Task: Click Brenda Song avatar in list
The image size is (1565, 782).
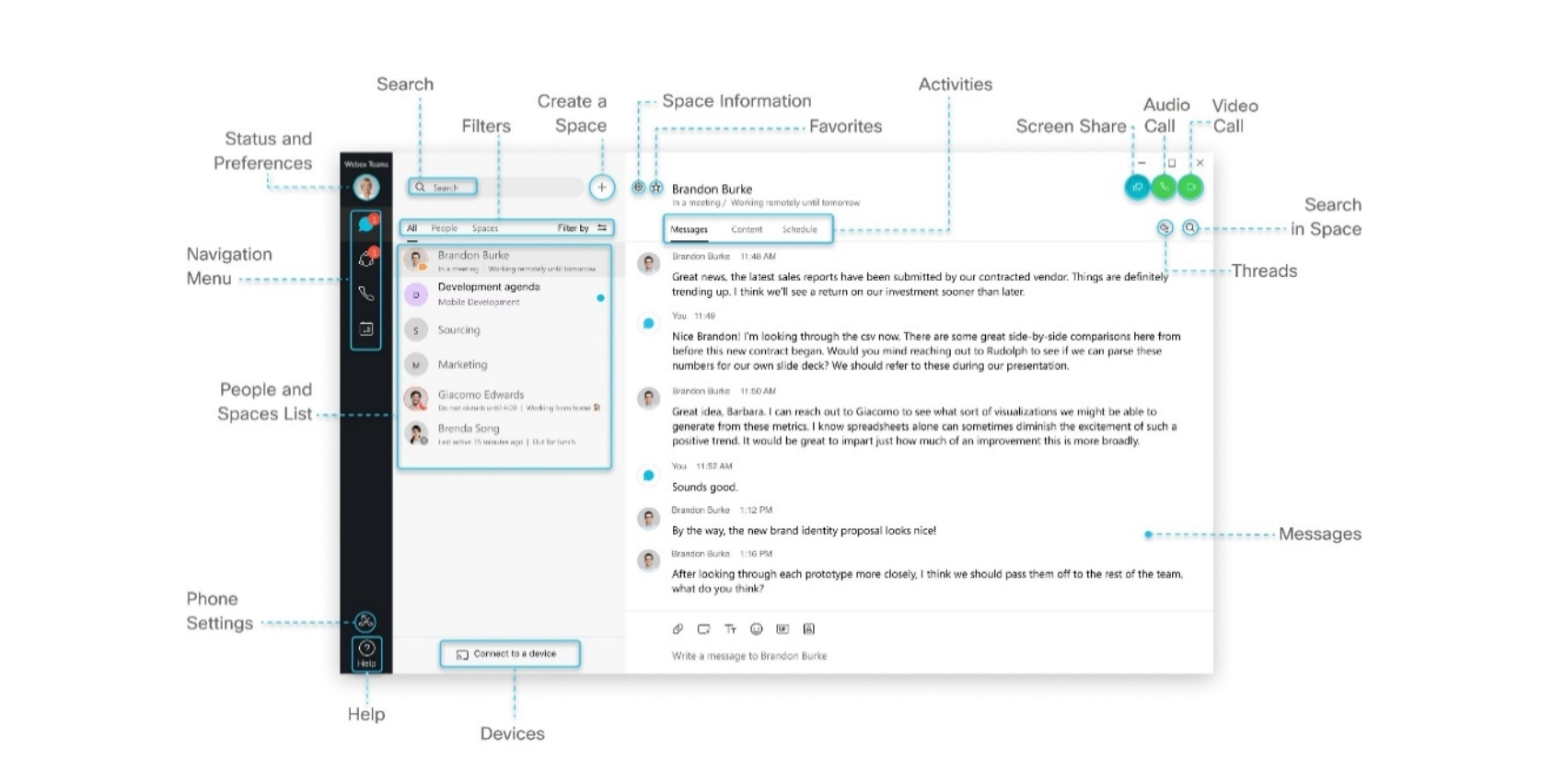Action: pos(416,433)
